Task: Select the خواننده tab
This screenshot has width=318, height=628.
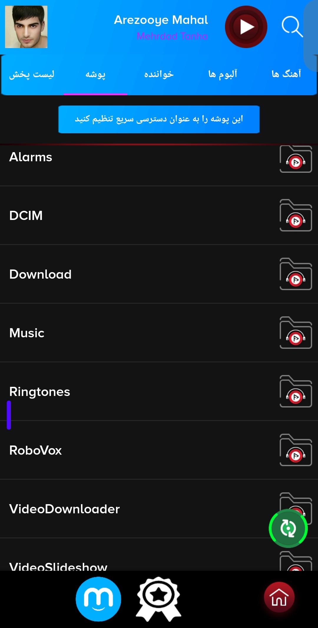Action: [159, 74]
